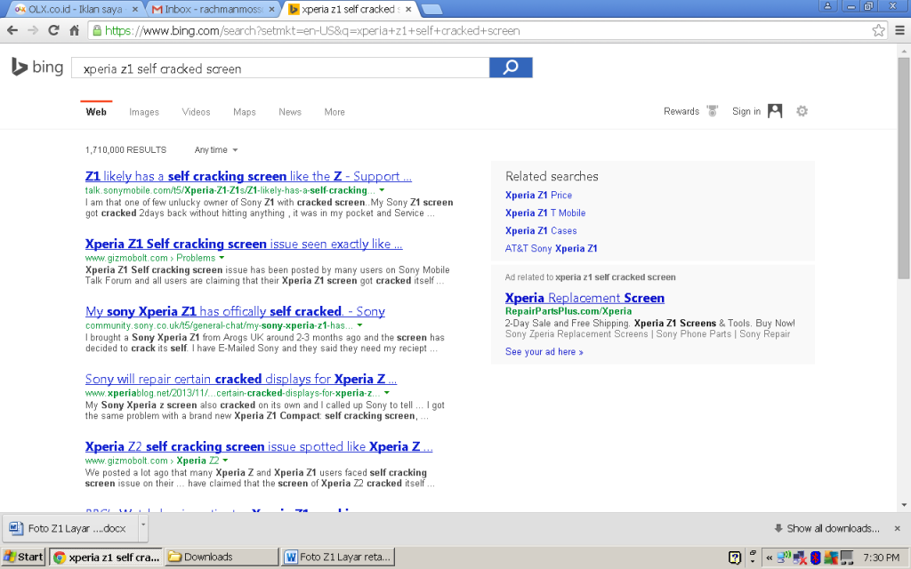Go back with the browser back arrow
This screenshot has height=569, width=911.
pos(12,30)
